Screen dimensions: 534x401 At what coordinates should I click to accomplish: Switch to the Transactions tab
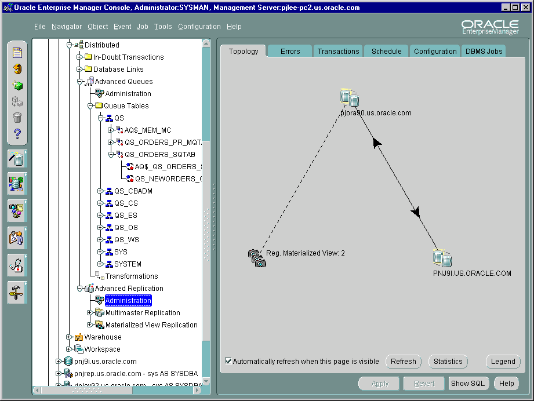(338, 51)
